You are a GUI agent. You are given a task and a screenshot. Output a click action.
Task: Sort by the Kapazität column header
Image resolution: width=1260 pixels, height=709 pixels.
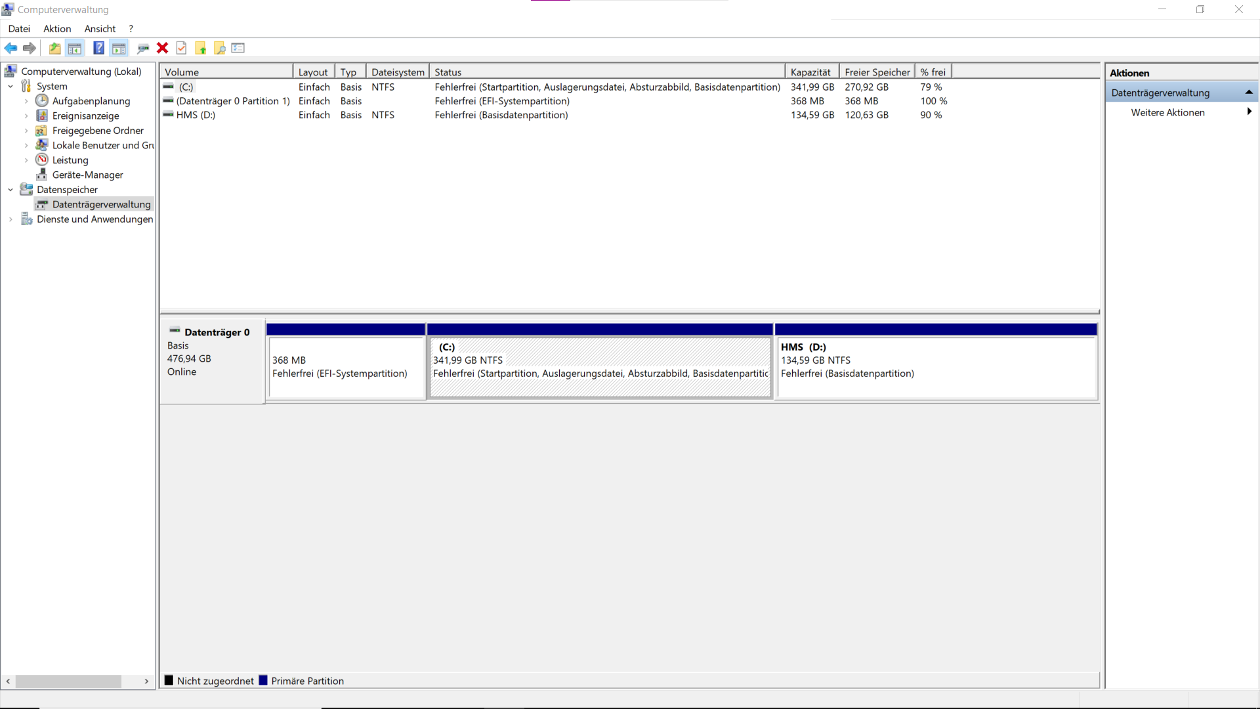pos(810,72)
